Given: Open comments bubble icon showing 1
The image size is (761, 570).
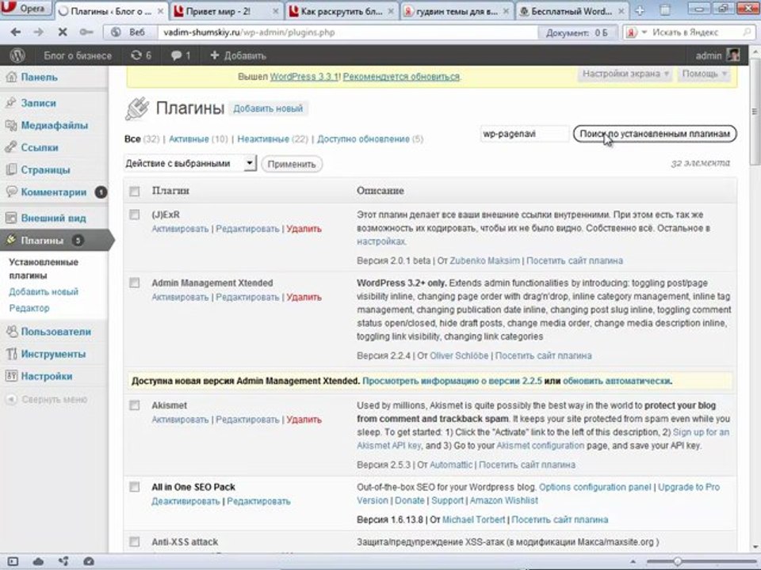Looking at the screenshot, I should (180, 55).
